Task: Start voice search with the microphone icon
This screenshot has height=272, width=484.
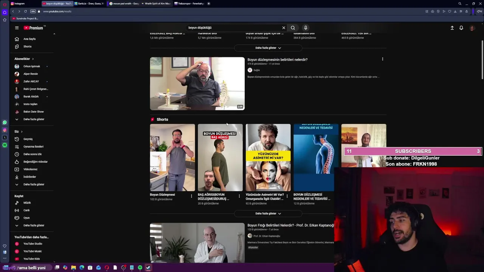Action: coord(306,28)
